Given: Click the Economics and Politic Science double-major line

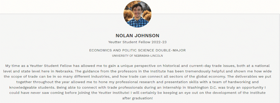Looking at the screenshot, I should [x=137, y=50].
